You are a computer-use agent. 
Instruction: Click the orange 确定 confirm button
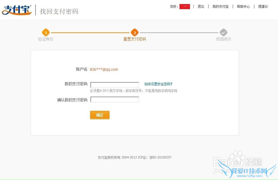tap(100, 115)
